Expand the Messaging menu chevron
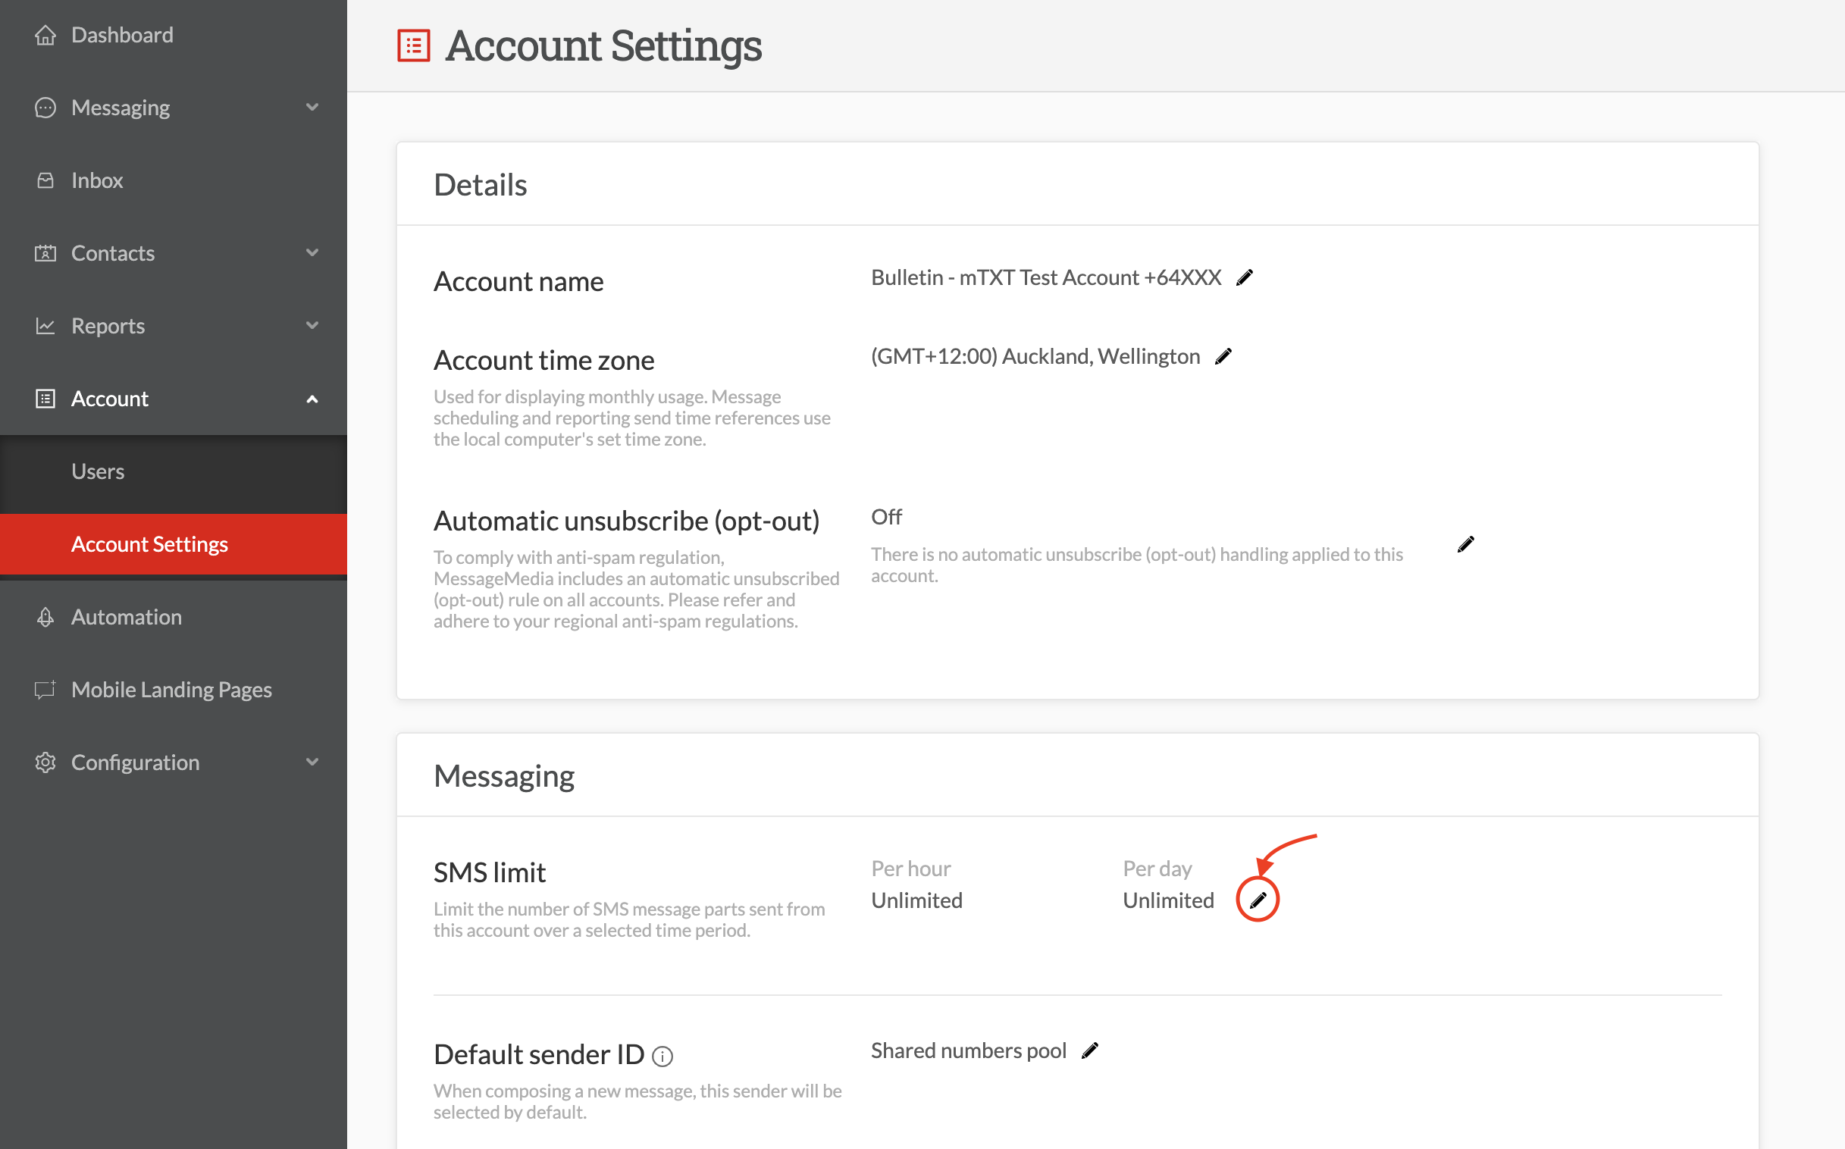 pos(312,107)
